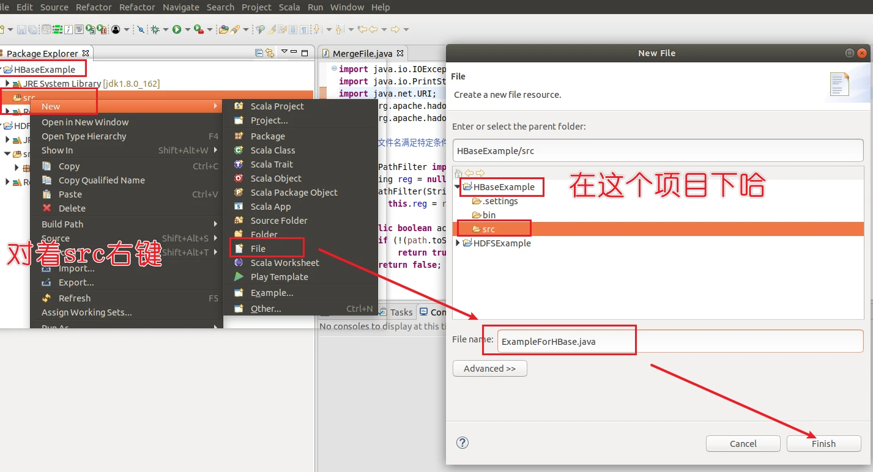The height and width of the screenshot is (472, 873).
Task: Toggle Link with Editor in Package Explorer
Action: coord(269,53)
